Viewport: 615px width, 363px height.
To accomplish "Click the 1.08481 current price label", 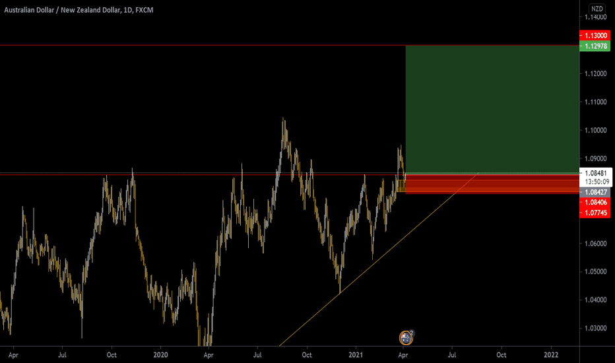I will tap(595, 173).
